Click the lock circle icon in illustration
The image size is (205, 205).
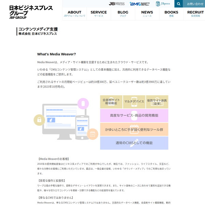click(x=39, y=120)
